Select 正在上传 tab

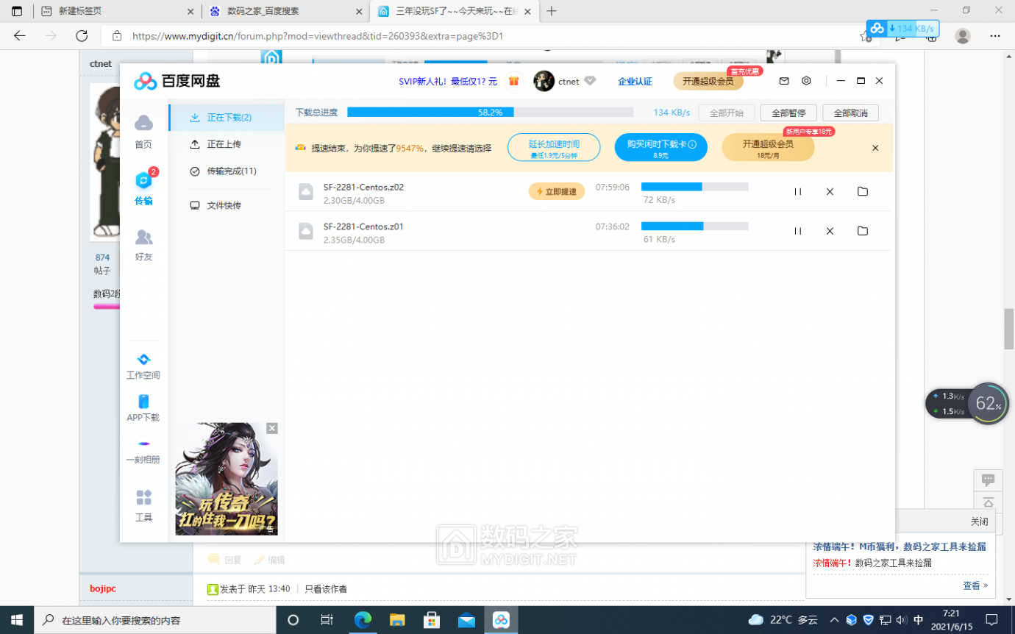click(x=227, y=144)
